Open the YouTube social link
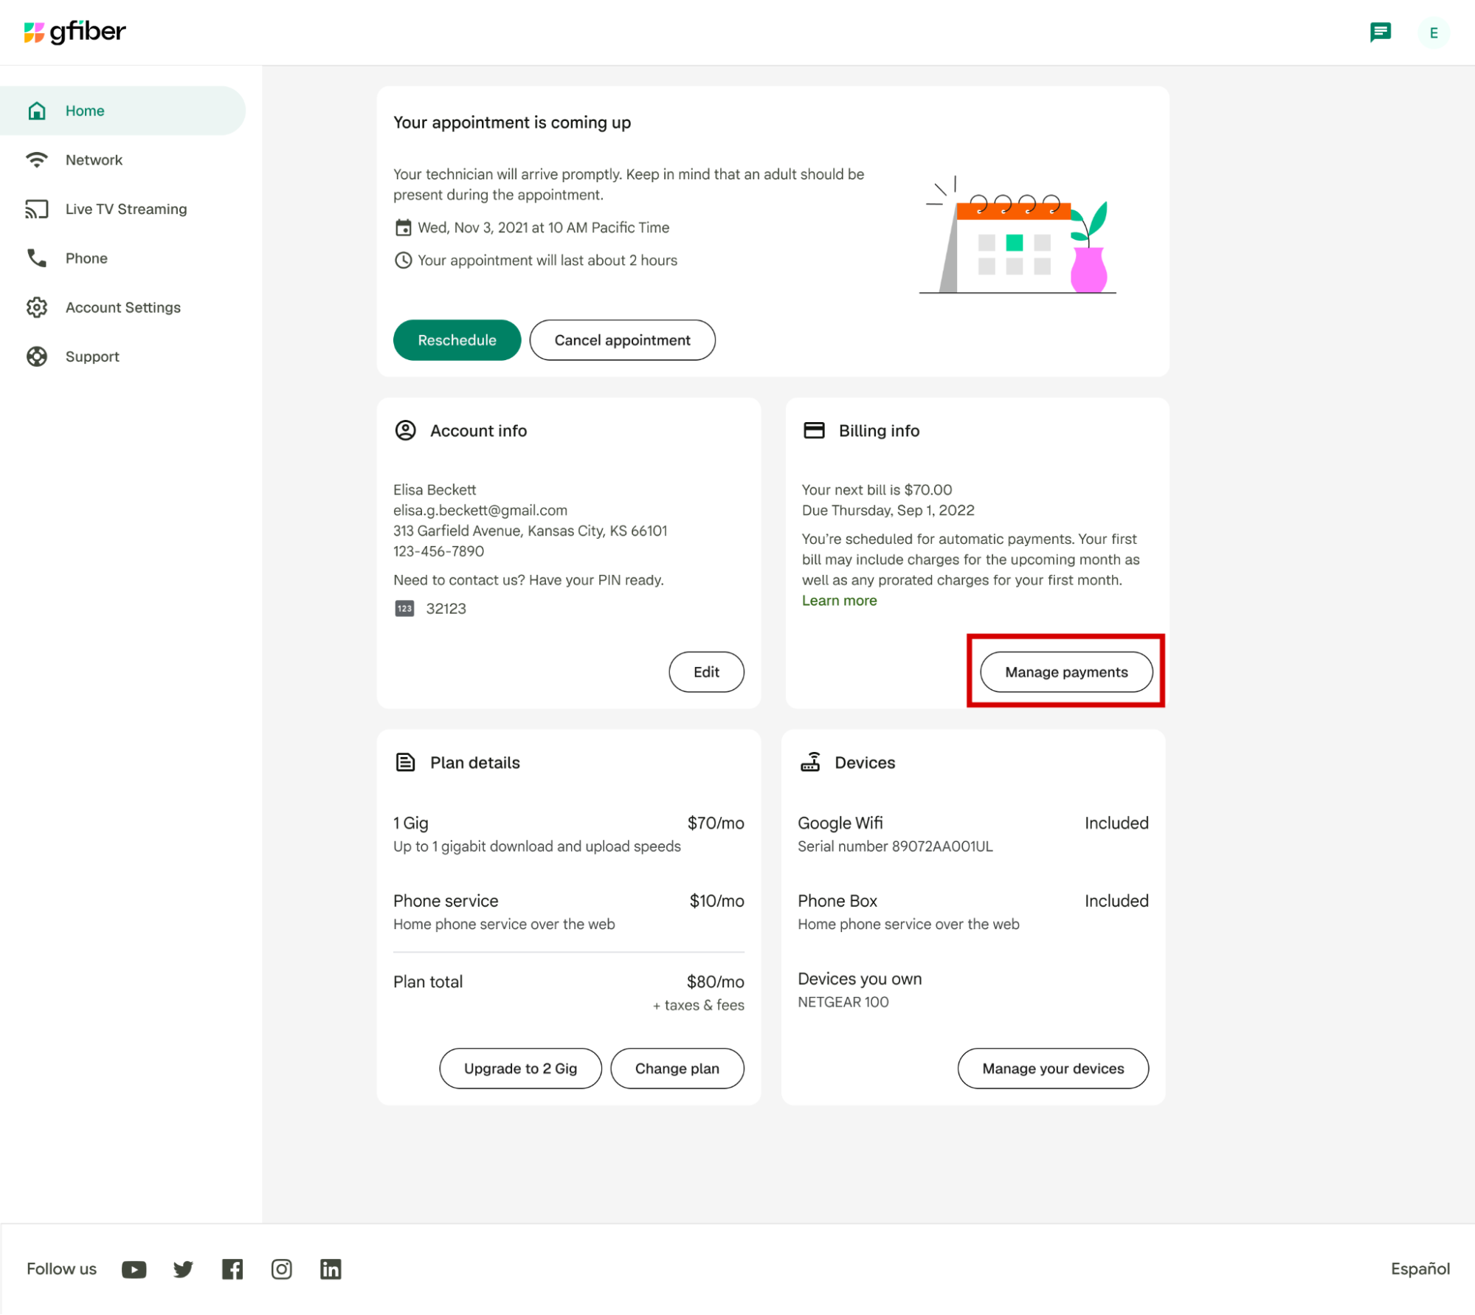This screenshot has height=1315, width=1475. click(134, 1269)
